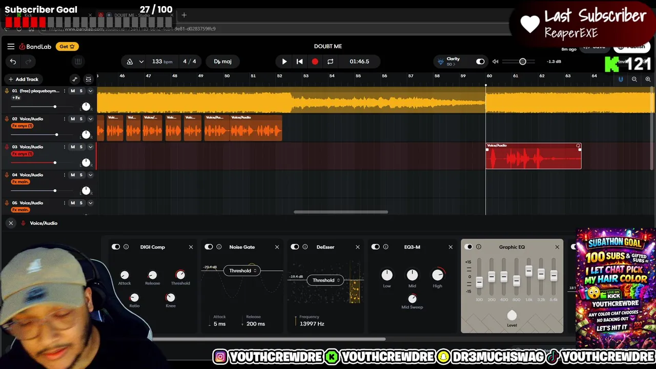
Task: Open +Fx on track 01
Action: 16,98
